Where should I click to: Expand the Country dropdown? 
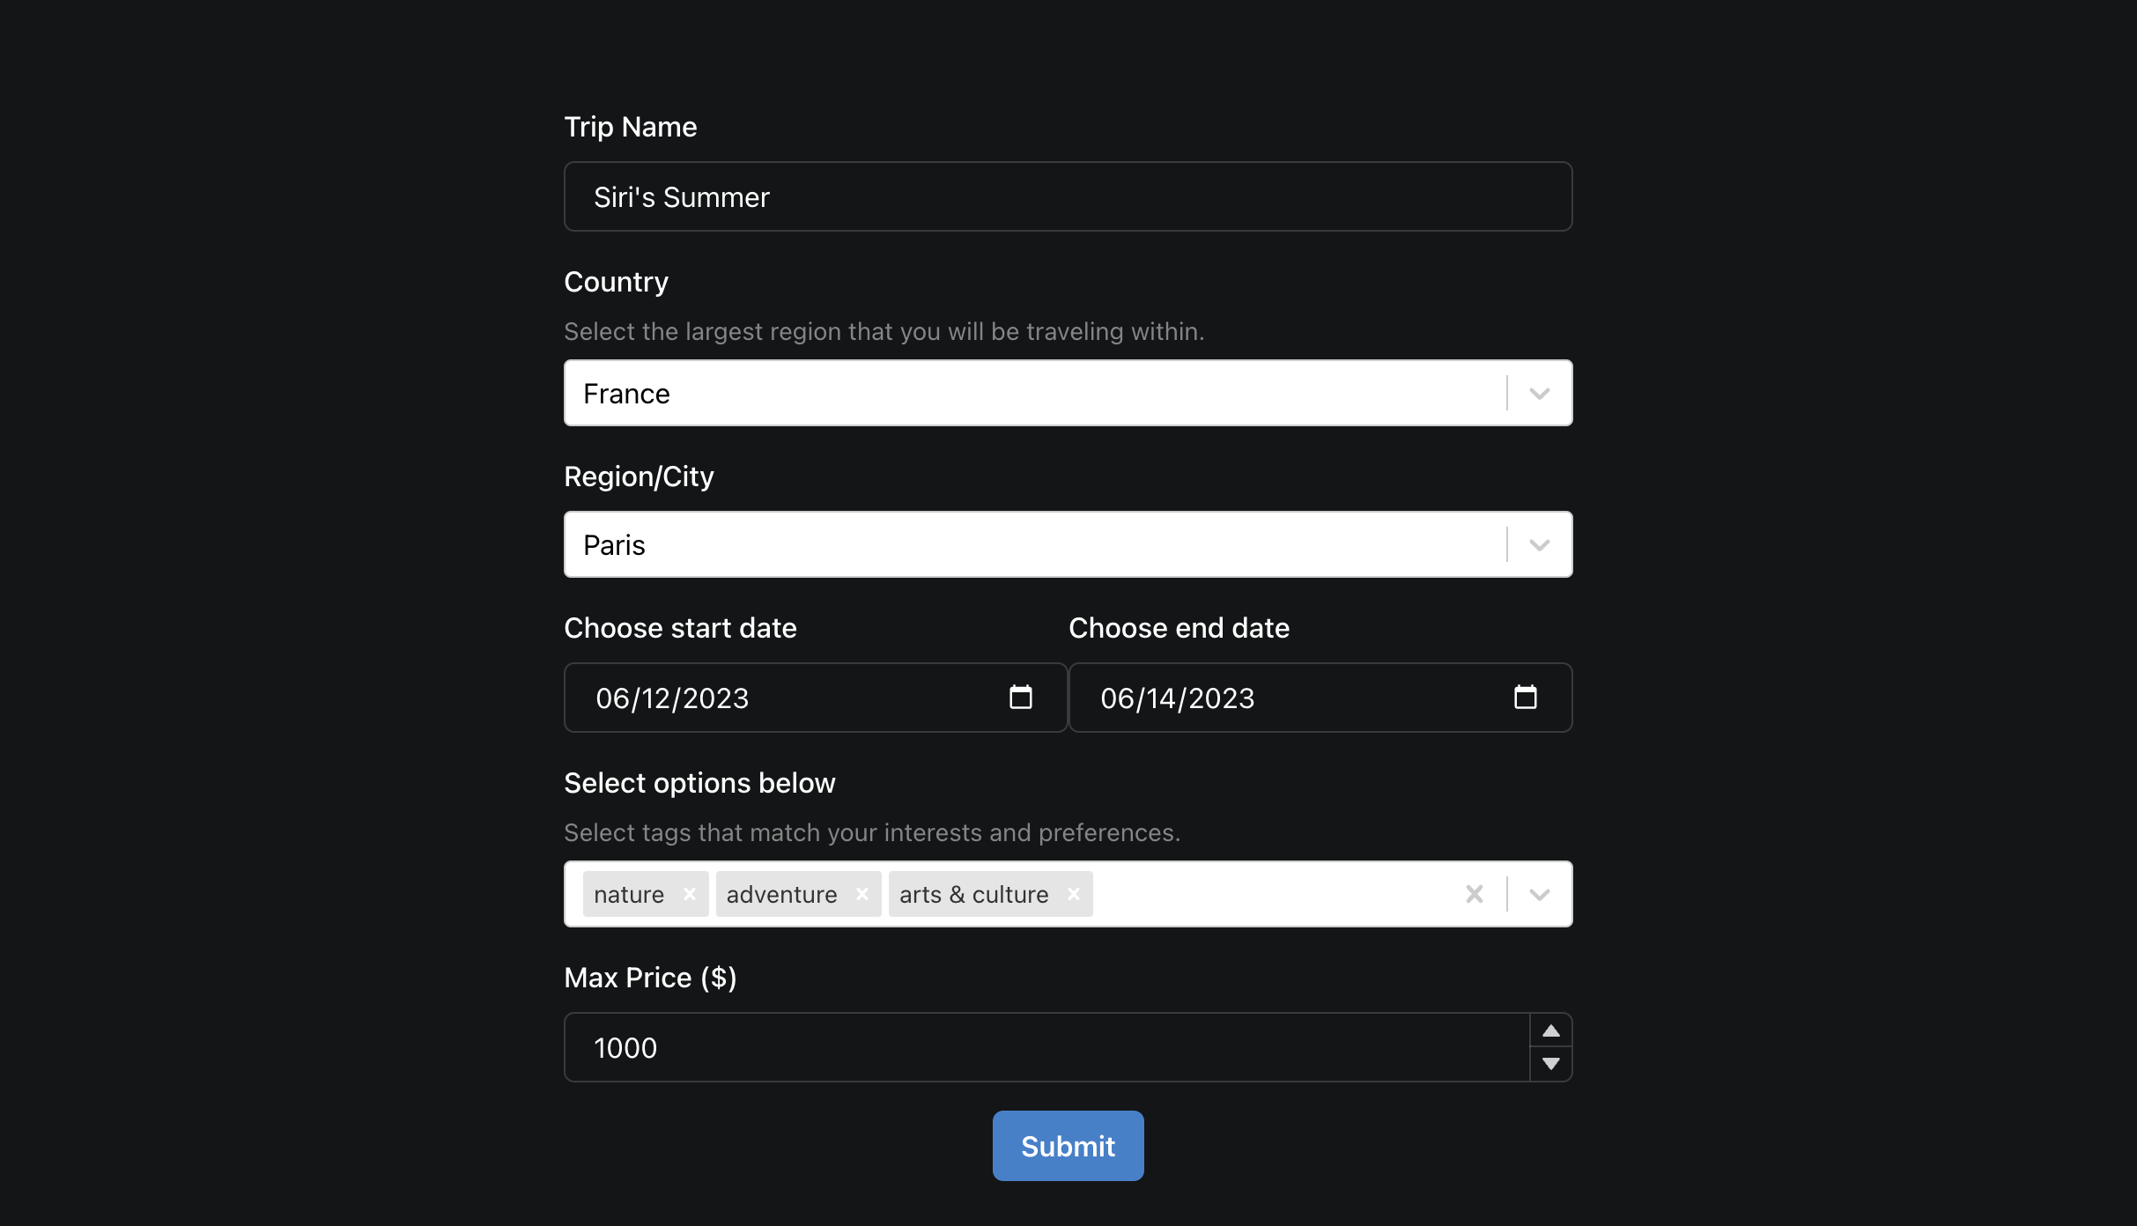tap(1538, 393)
